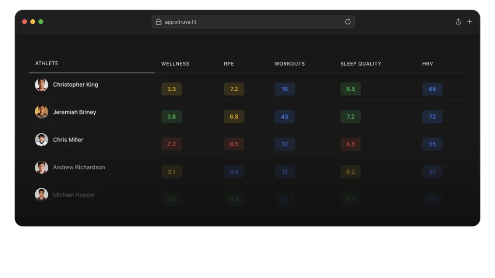Sort table using the Athlete sort arrows
This screenshot has width=495, height=278.
click(x=64, y=64)
